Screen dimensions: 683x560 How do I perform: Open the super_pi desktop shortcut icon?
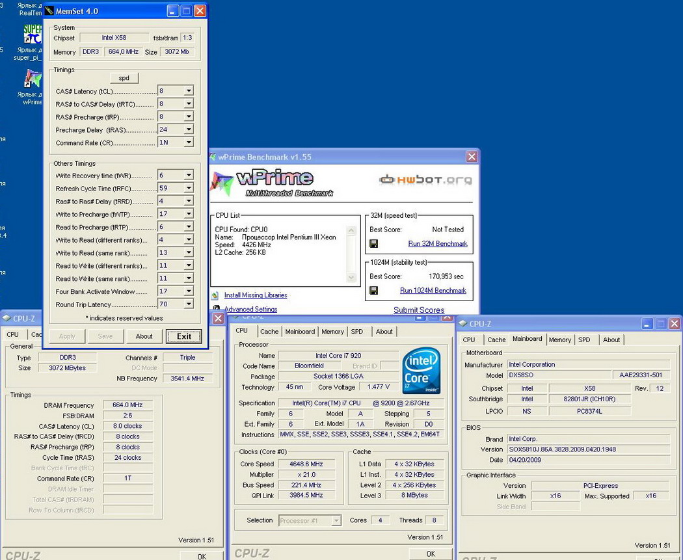pyautogui.click(x=33, y=34)
